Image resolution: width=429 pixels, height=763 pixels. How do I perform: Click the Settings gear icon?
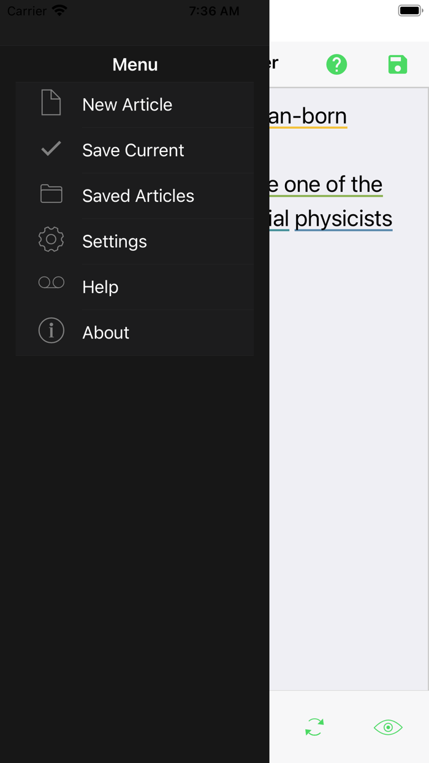(x=51, y=240)
